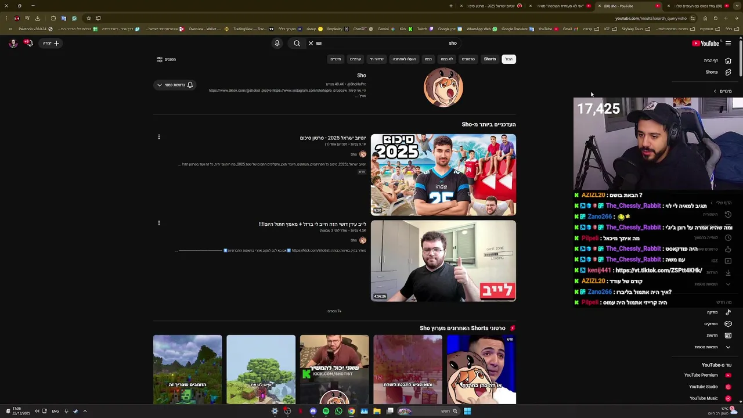The image size is (743, 418).
Task: Go to Home (דף הבית) in sidebar
Action: pos(717,60)
